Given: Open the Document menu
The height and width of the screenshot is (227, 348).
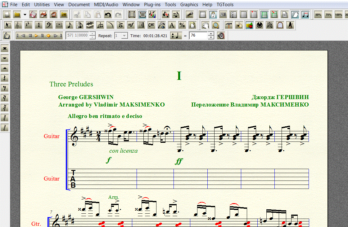Looking at the screenshot, I should pos(79,4).
